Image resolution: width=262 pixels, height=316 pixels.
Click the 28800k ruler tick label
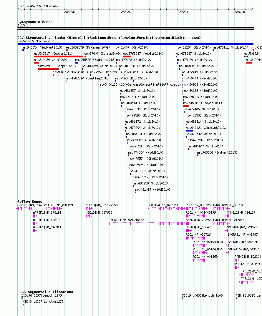tap(240, 12)
